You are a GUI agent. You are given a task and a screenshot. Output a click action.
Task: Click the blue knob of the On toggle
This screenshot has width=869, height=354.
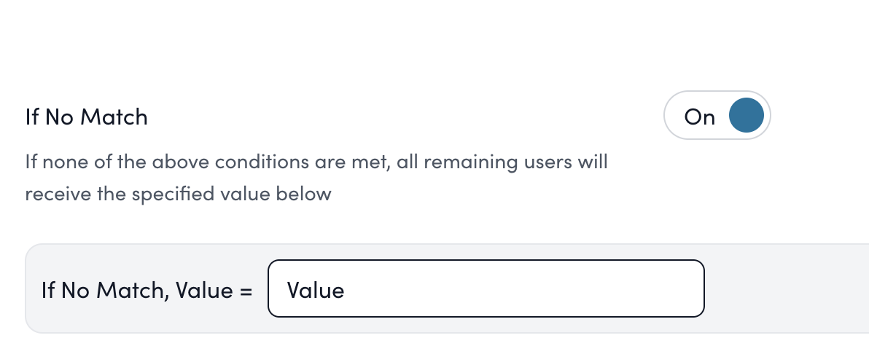(x=746, y=117)
